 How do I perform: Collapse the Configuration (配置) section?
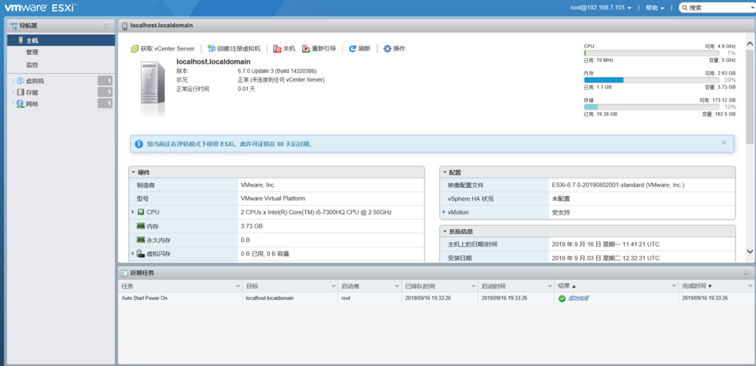pos(444,173)
